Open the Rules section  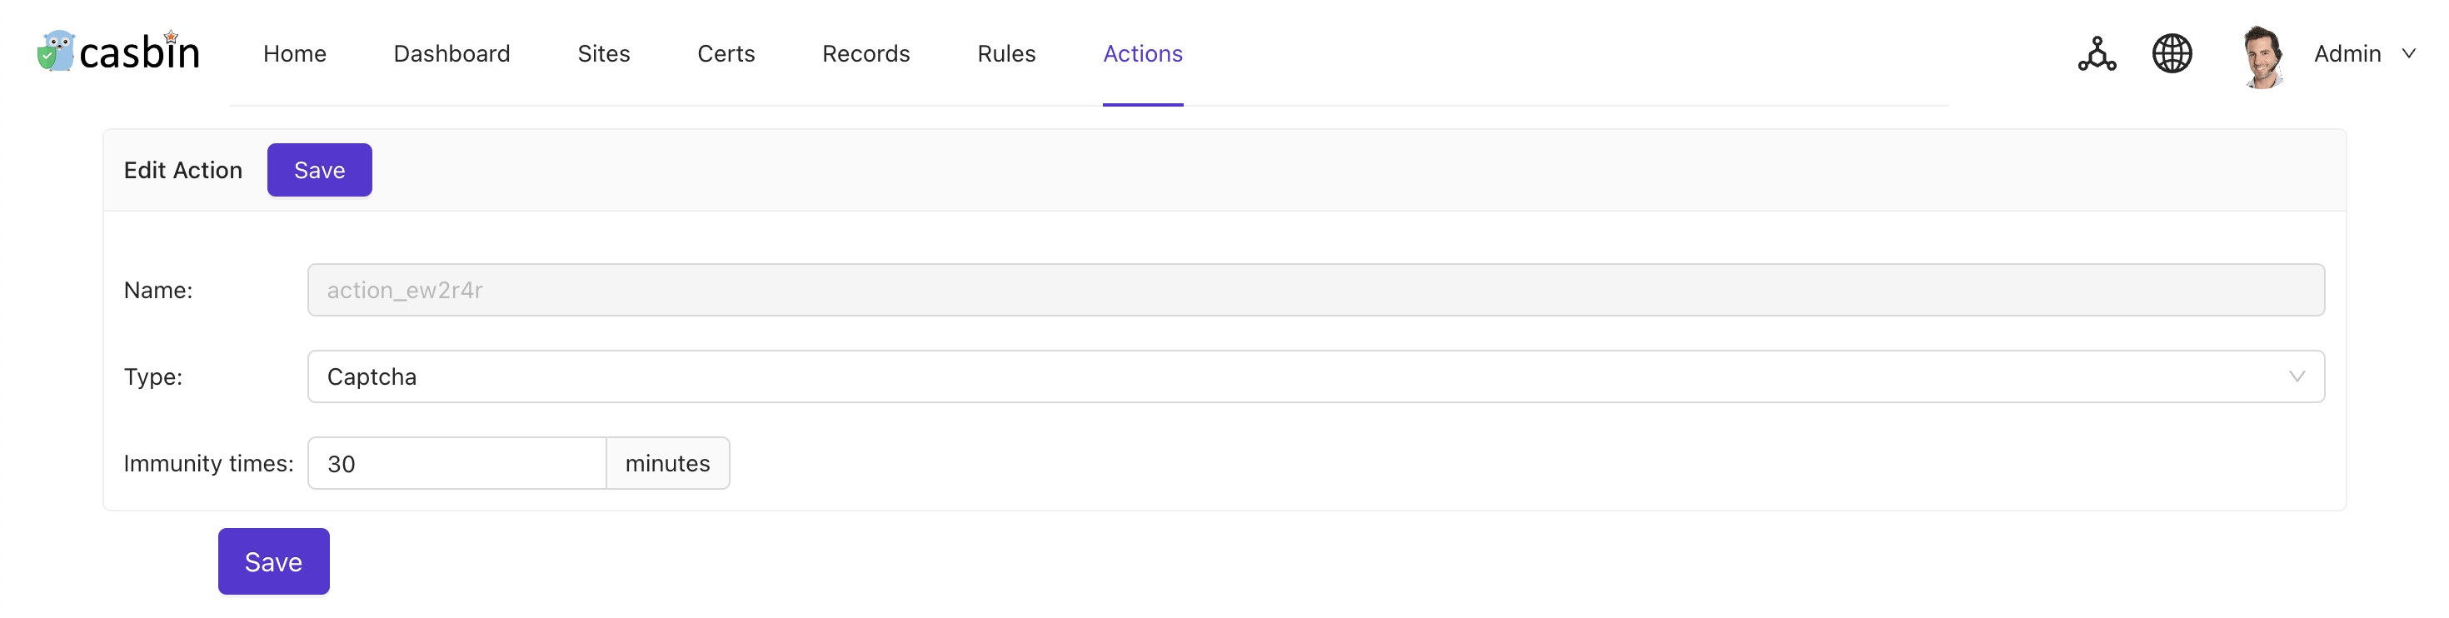pyautogui.click(x=1006, y=54)
